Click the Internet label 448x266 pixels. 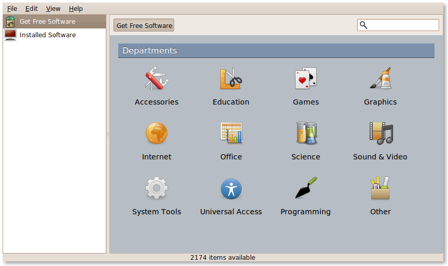pyautogui.click(x=157, y=157)
